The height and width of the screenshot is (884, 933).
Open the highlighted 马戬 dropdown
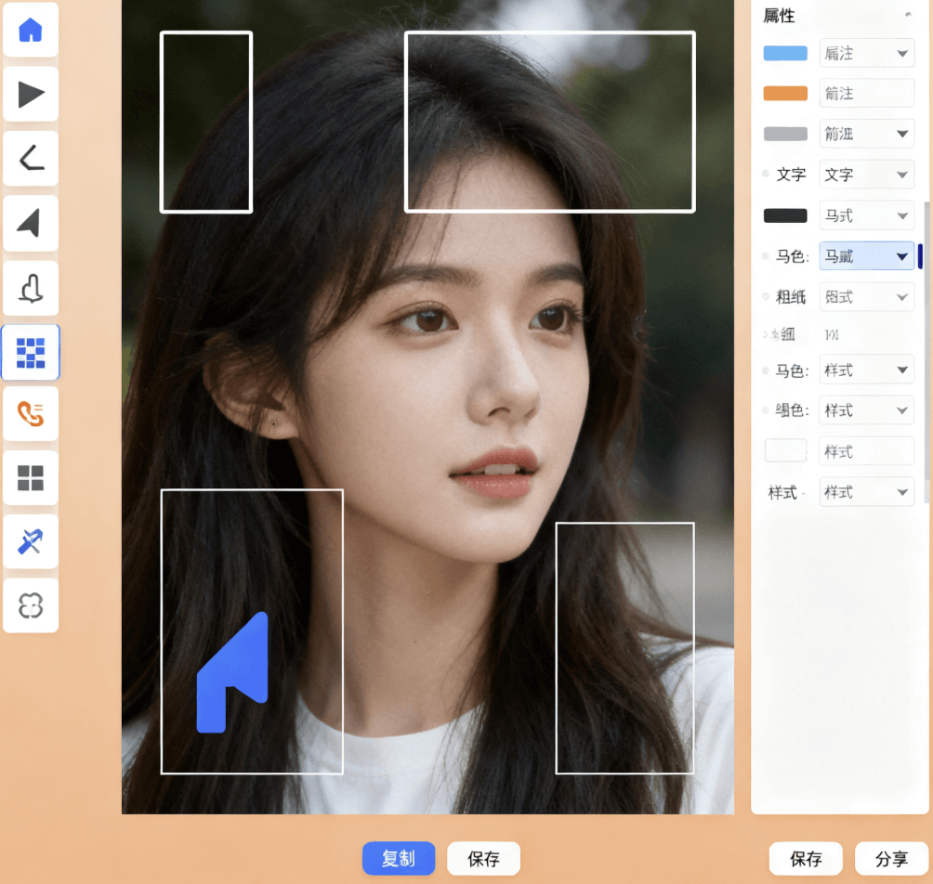(866, 256)
